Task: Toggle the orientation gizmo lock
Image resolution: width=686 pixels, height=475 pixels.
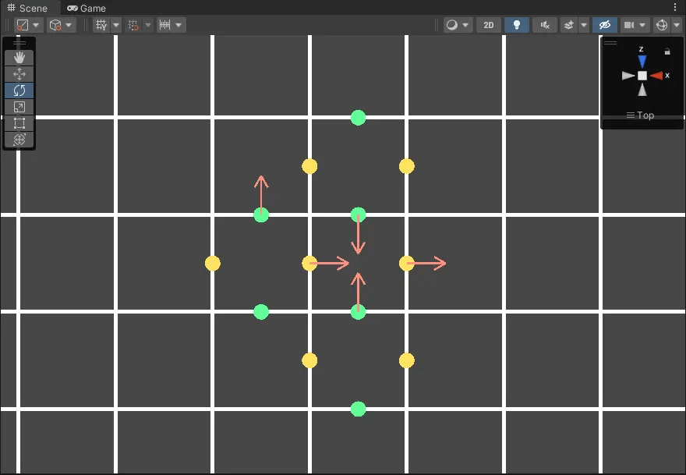Action: pos(667,51)
